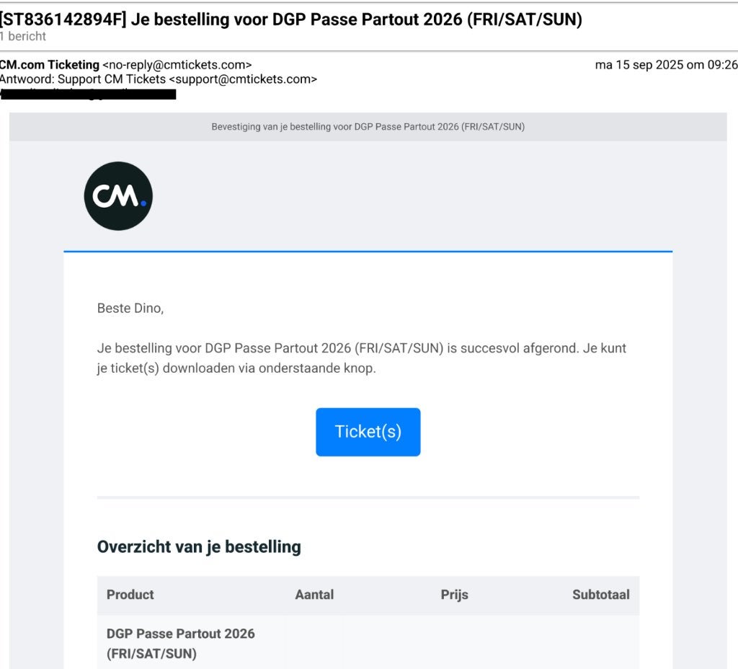Click the Prijs column header

(x=455, y=595)
